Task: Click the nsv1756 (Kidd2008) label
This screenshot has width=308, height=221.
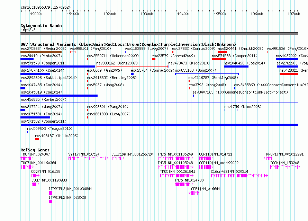Action: (243, 107)
